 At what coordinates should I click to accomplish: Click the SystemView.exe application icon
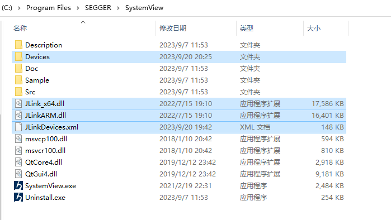click(18, 185)
